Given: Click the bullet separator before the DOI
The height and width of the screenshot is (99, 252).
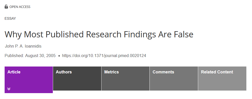Looking at the screenshot, I should coord(59,56).
